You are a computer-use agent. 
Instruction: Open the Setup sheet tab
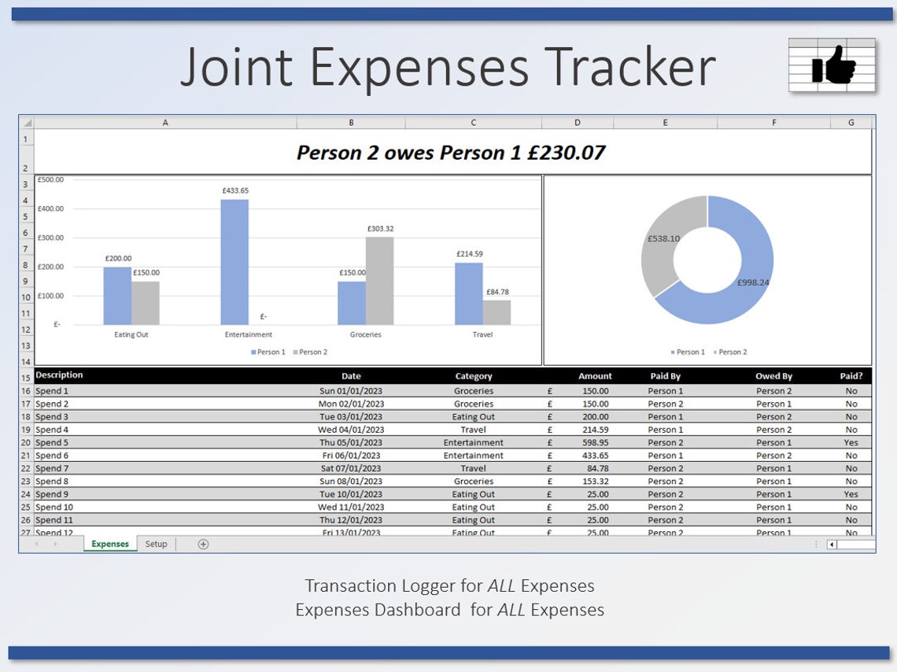click(x=156, y=544)
